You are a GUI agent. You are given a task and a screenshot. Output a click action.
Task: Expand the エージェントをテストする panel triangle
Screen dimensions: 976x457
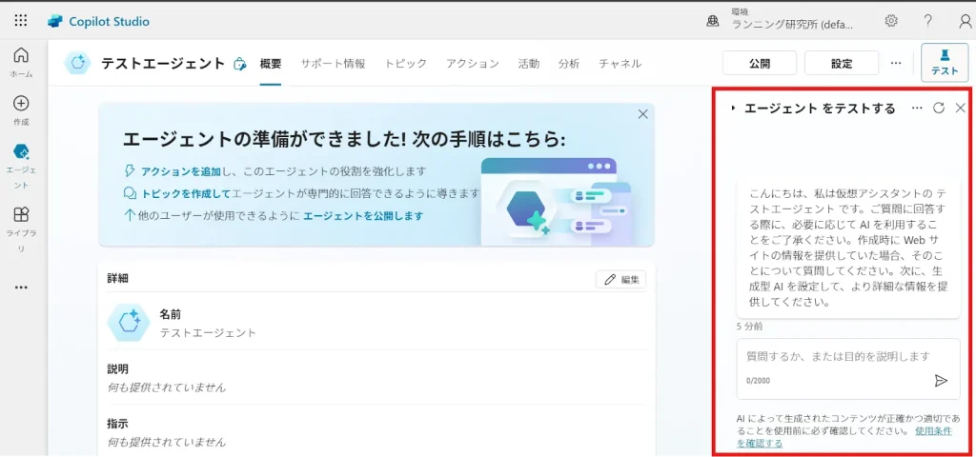coord(733,109)
